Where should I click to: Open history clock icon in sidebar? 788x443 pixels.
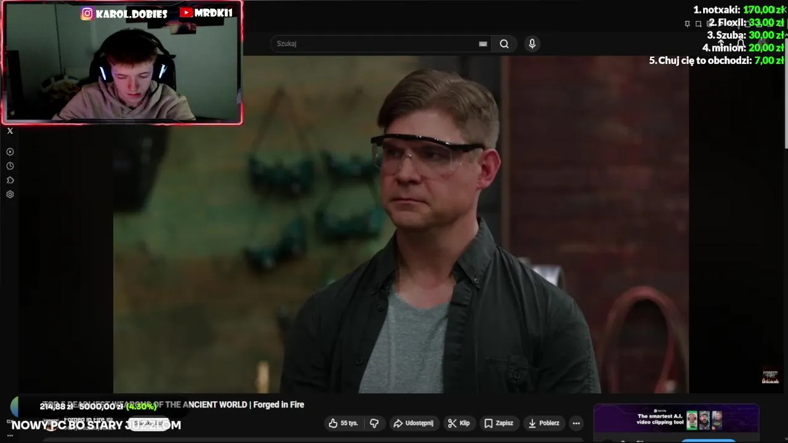click(10, 166)
